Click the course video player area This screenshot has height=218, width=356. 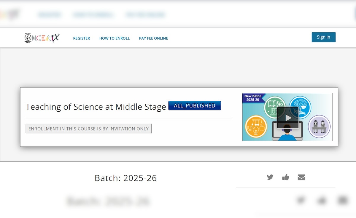[287, 117]
